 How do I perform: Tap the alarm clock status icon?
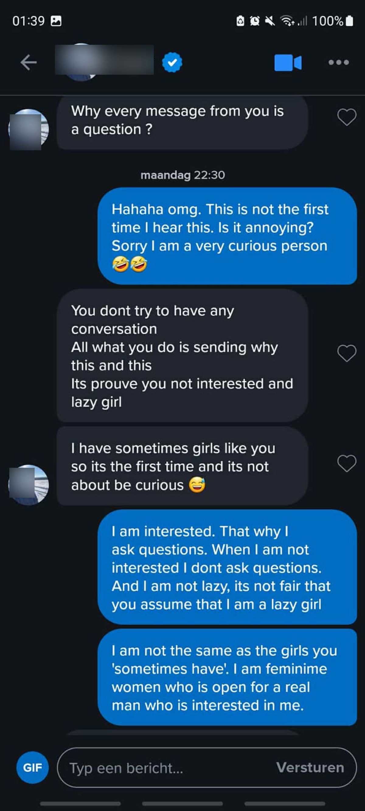(255, 21)
